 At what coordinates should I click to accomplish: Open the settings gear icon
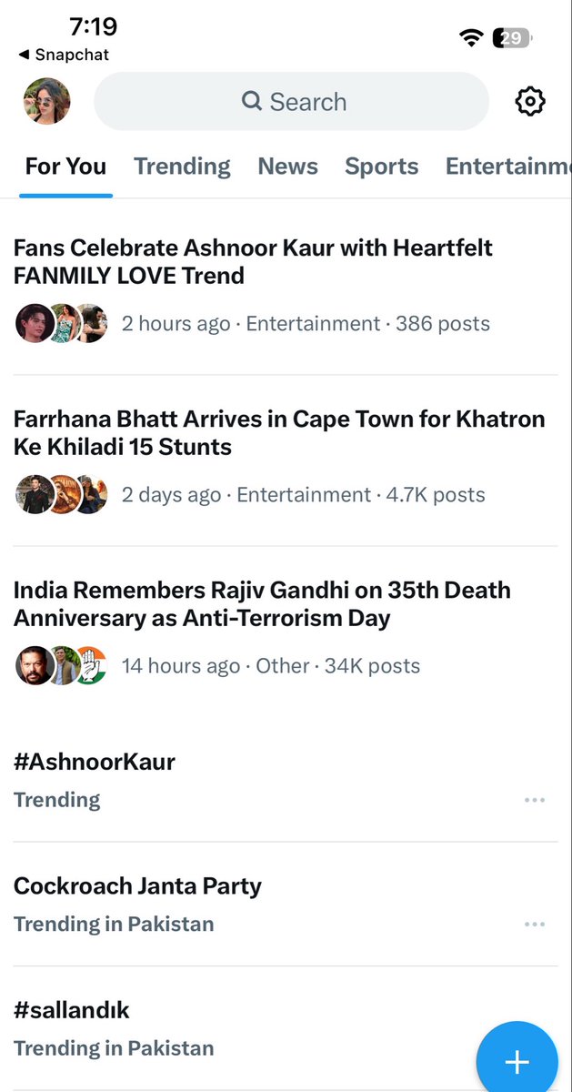pyautogui.click(x=530, y=101)
